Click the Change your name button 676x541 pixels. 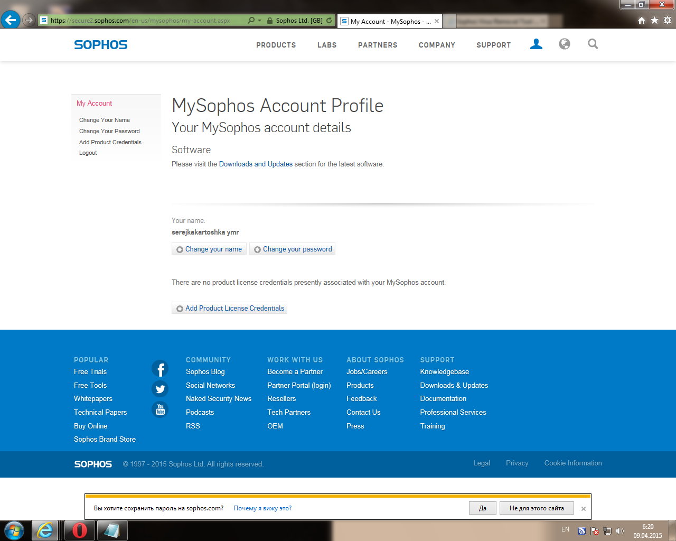tap(209, 249)
